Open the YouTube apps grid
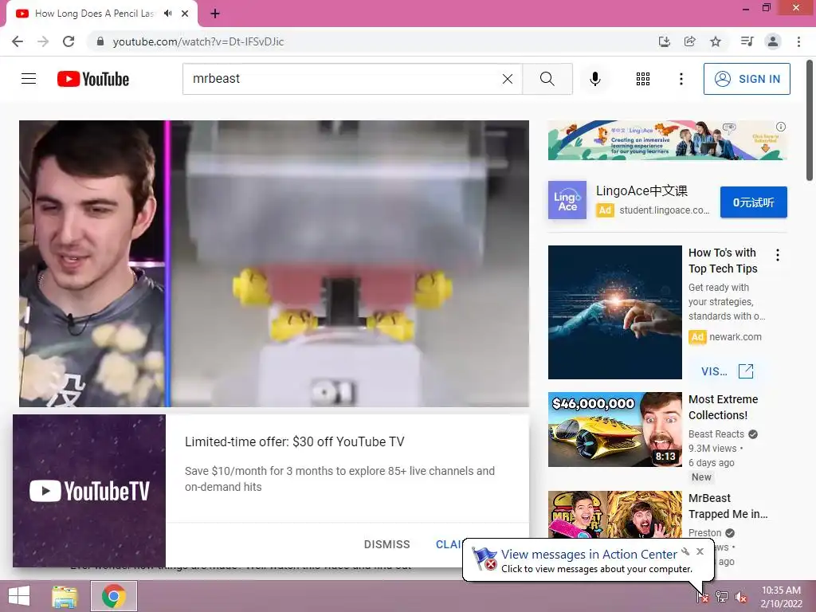Screen dimensions: 816x612 [643, 79]
